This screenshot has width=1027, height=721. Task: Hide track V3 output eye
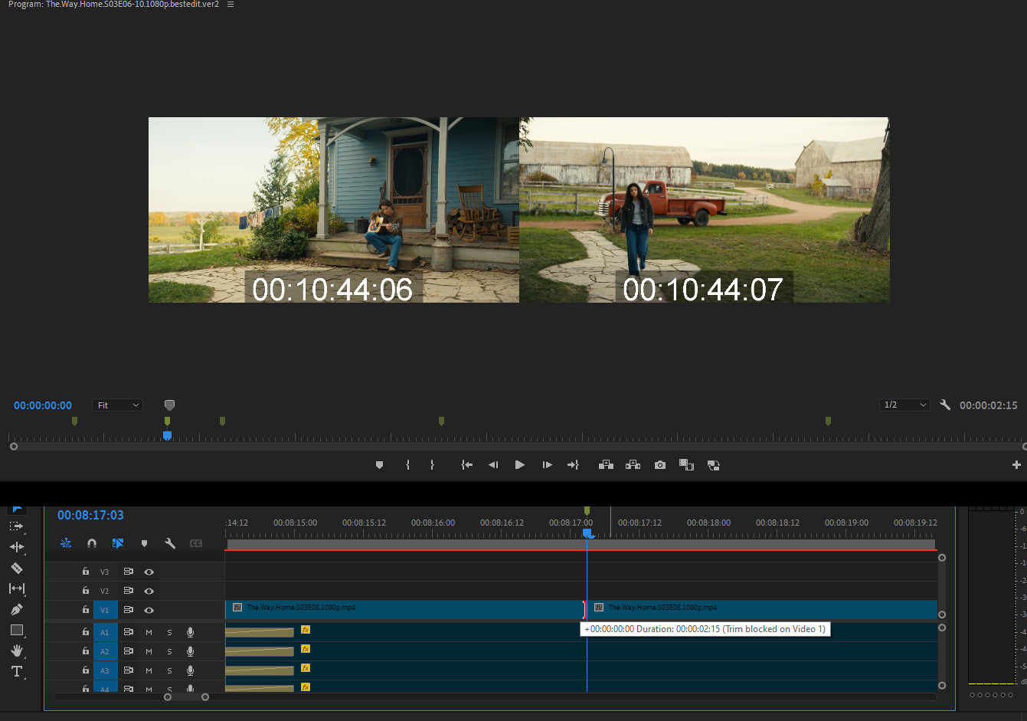point(149,572)
